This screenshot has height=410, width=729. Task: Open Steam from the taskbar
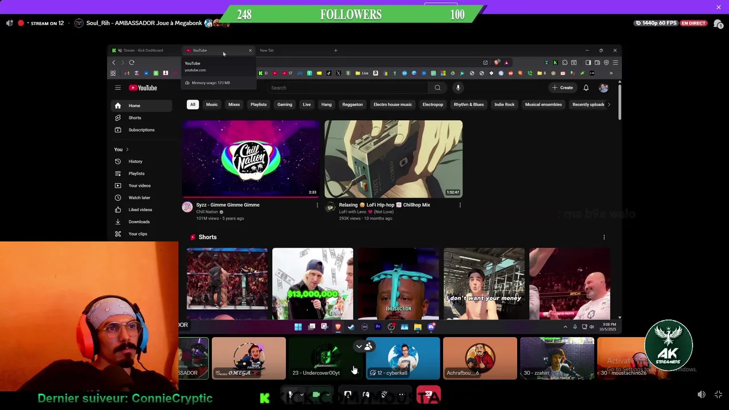351,327
